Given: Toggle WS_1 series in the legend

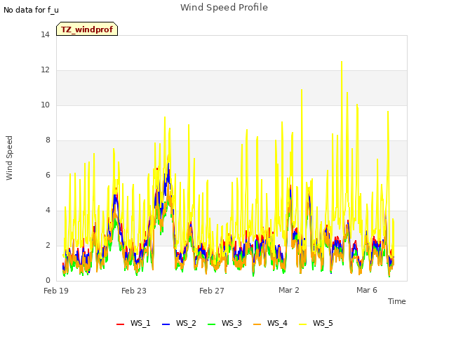Looking at the screenshot, I should (x=133, y=323).
